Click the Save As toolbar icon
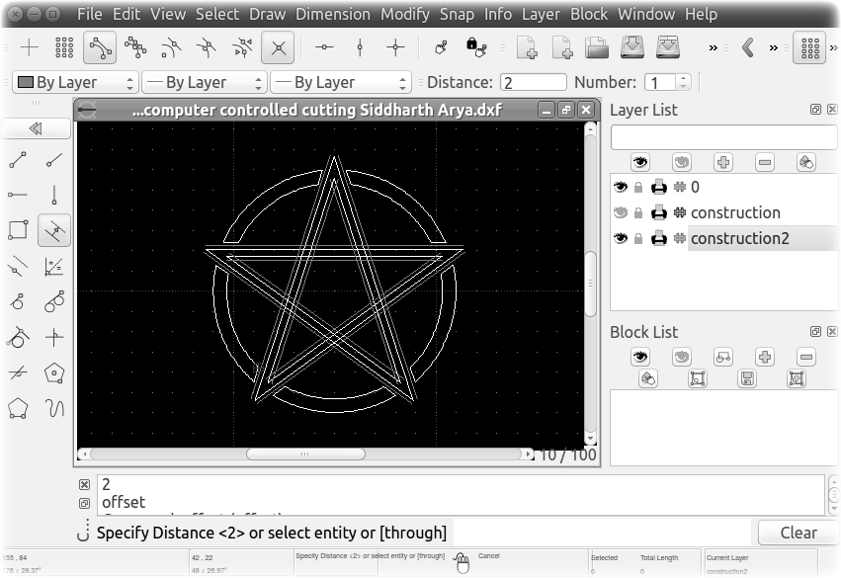The height and width of the screenshot is (578, 841). tap(668, 47)
